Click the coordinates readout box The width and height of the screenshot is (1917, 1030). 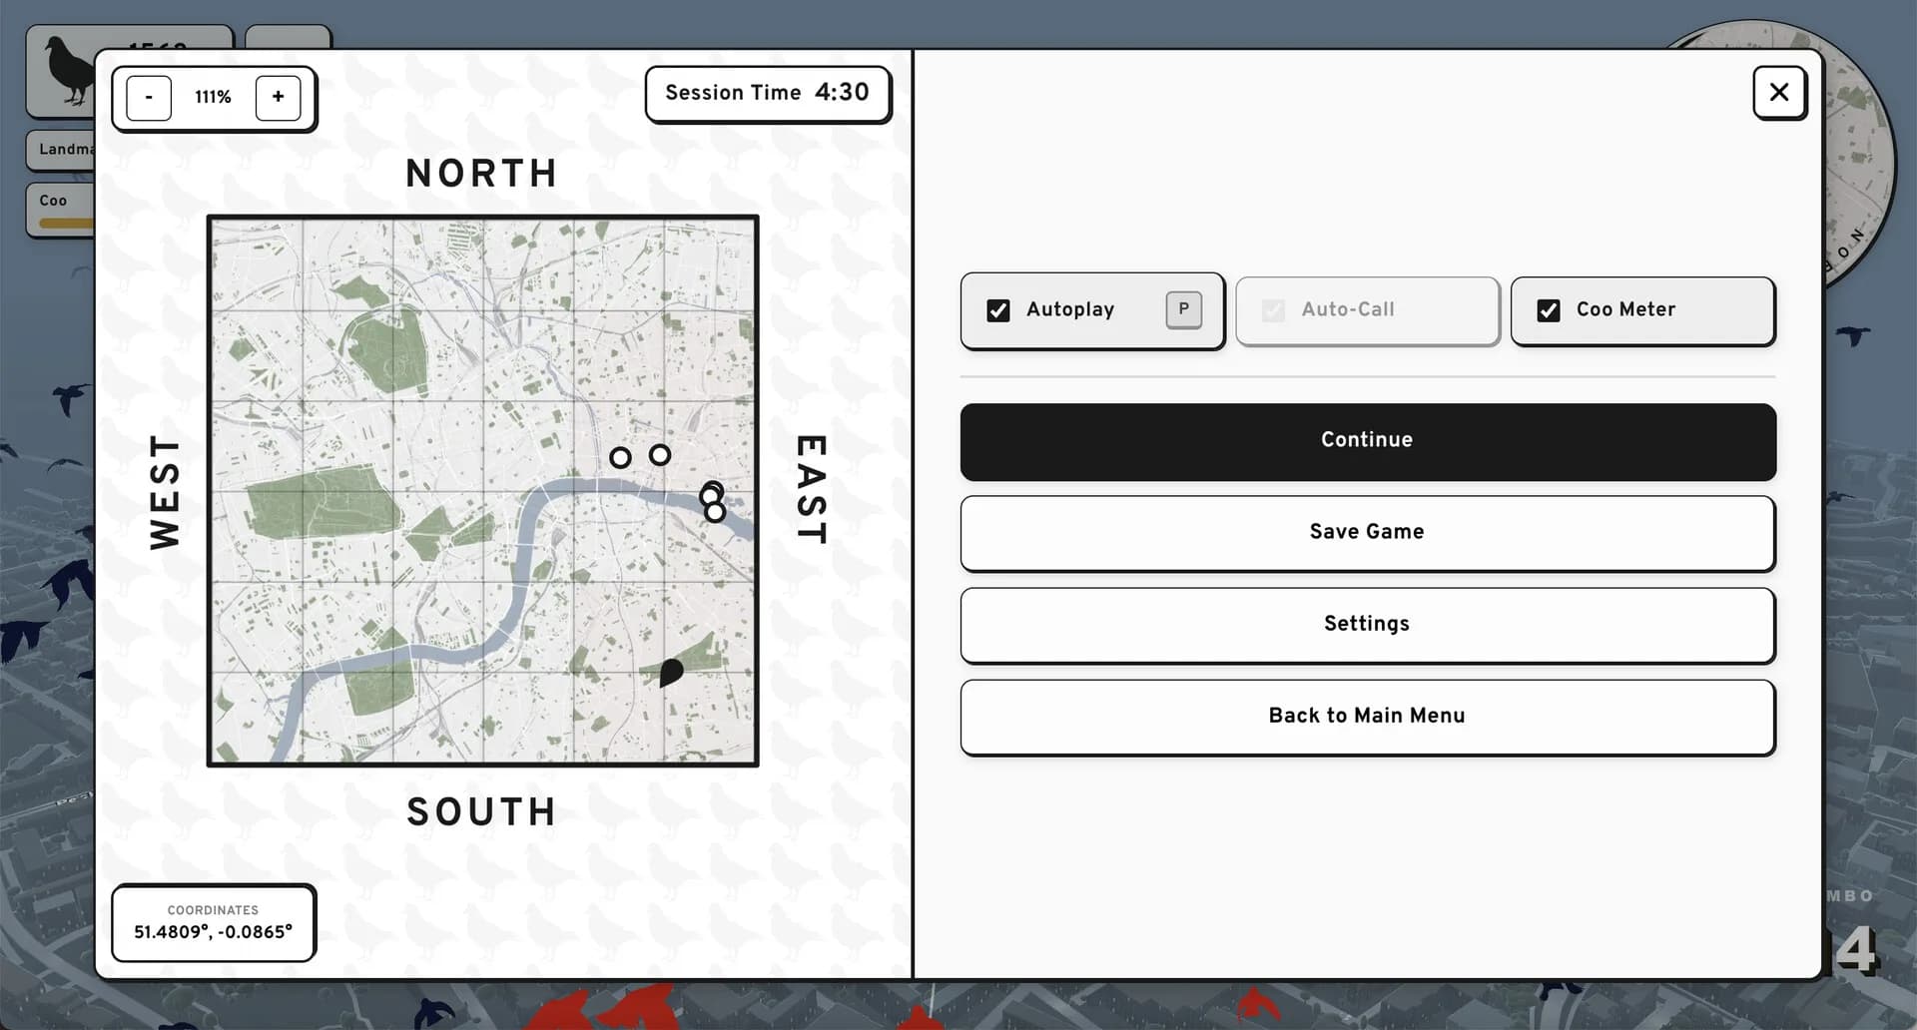[214, 923]
